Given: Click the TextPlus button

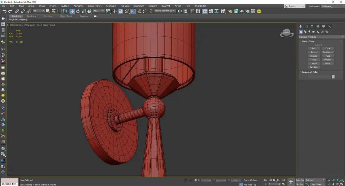Looking at the screenshot, I should (x=314, y=67).
